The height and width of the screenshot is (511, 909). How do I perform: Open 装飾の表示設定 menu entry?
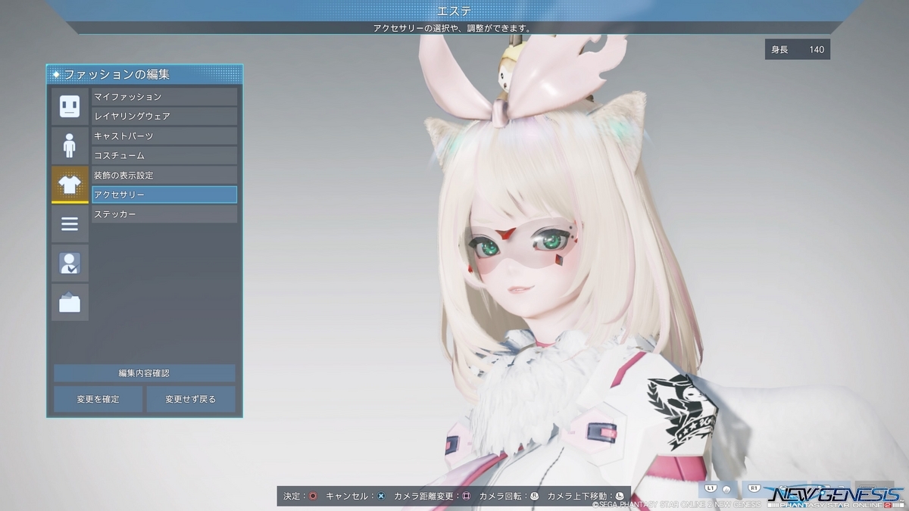tap(164, 176)
